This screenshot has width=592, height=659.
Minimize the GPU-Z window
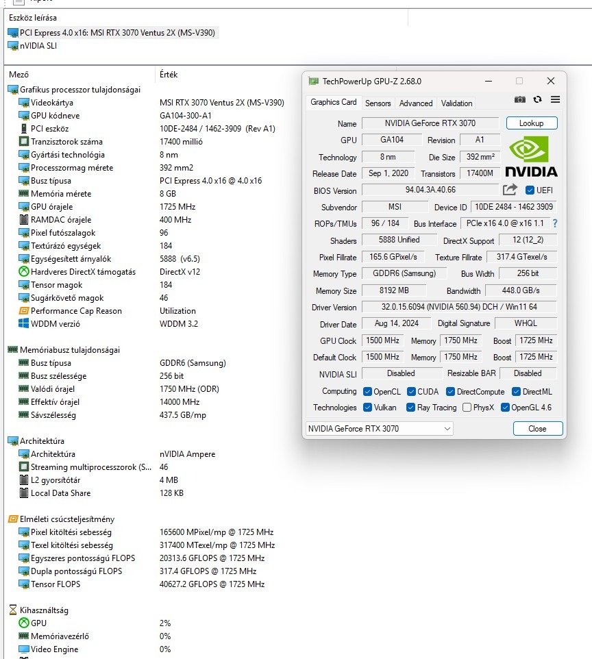tap(489, 81)
